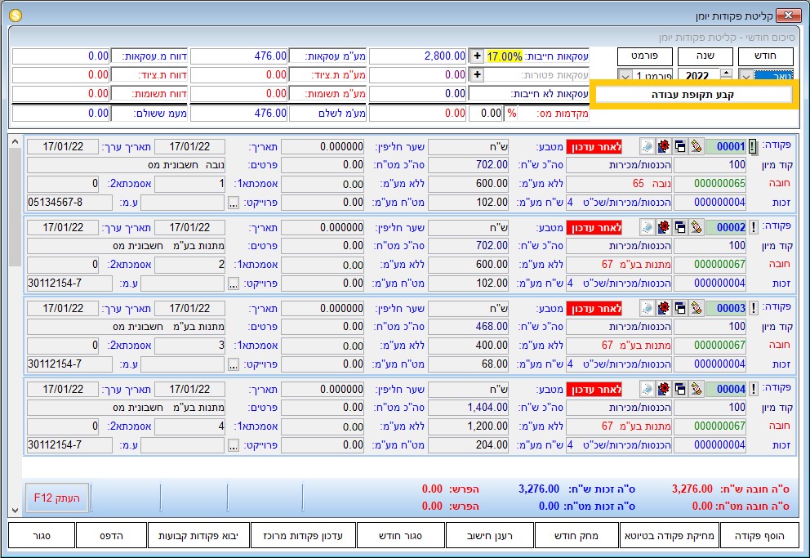
Task: Click the לאחר עדכון red label in entry 00001
Action: coord(594,147)
